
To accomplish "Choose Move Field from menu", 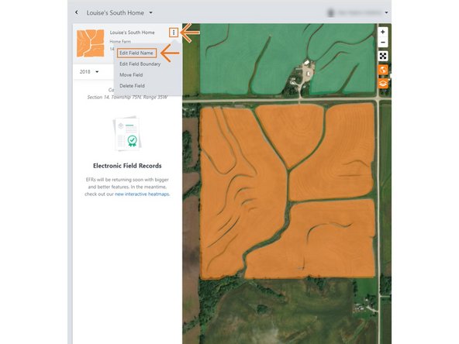I will (131, 75).
